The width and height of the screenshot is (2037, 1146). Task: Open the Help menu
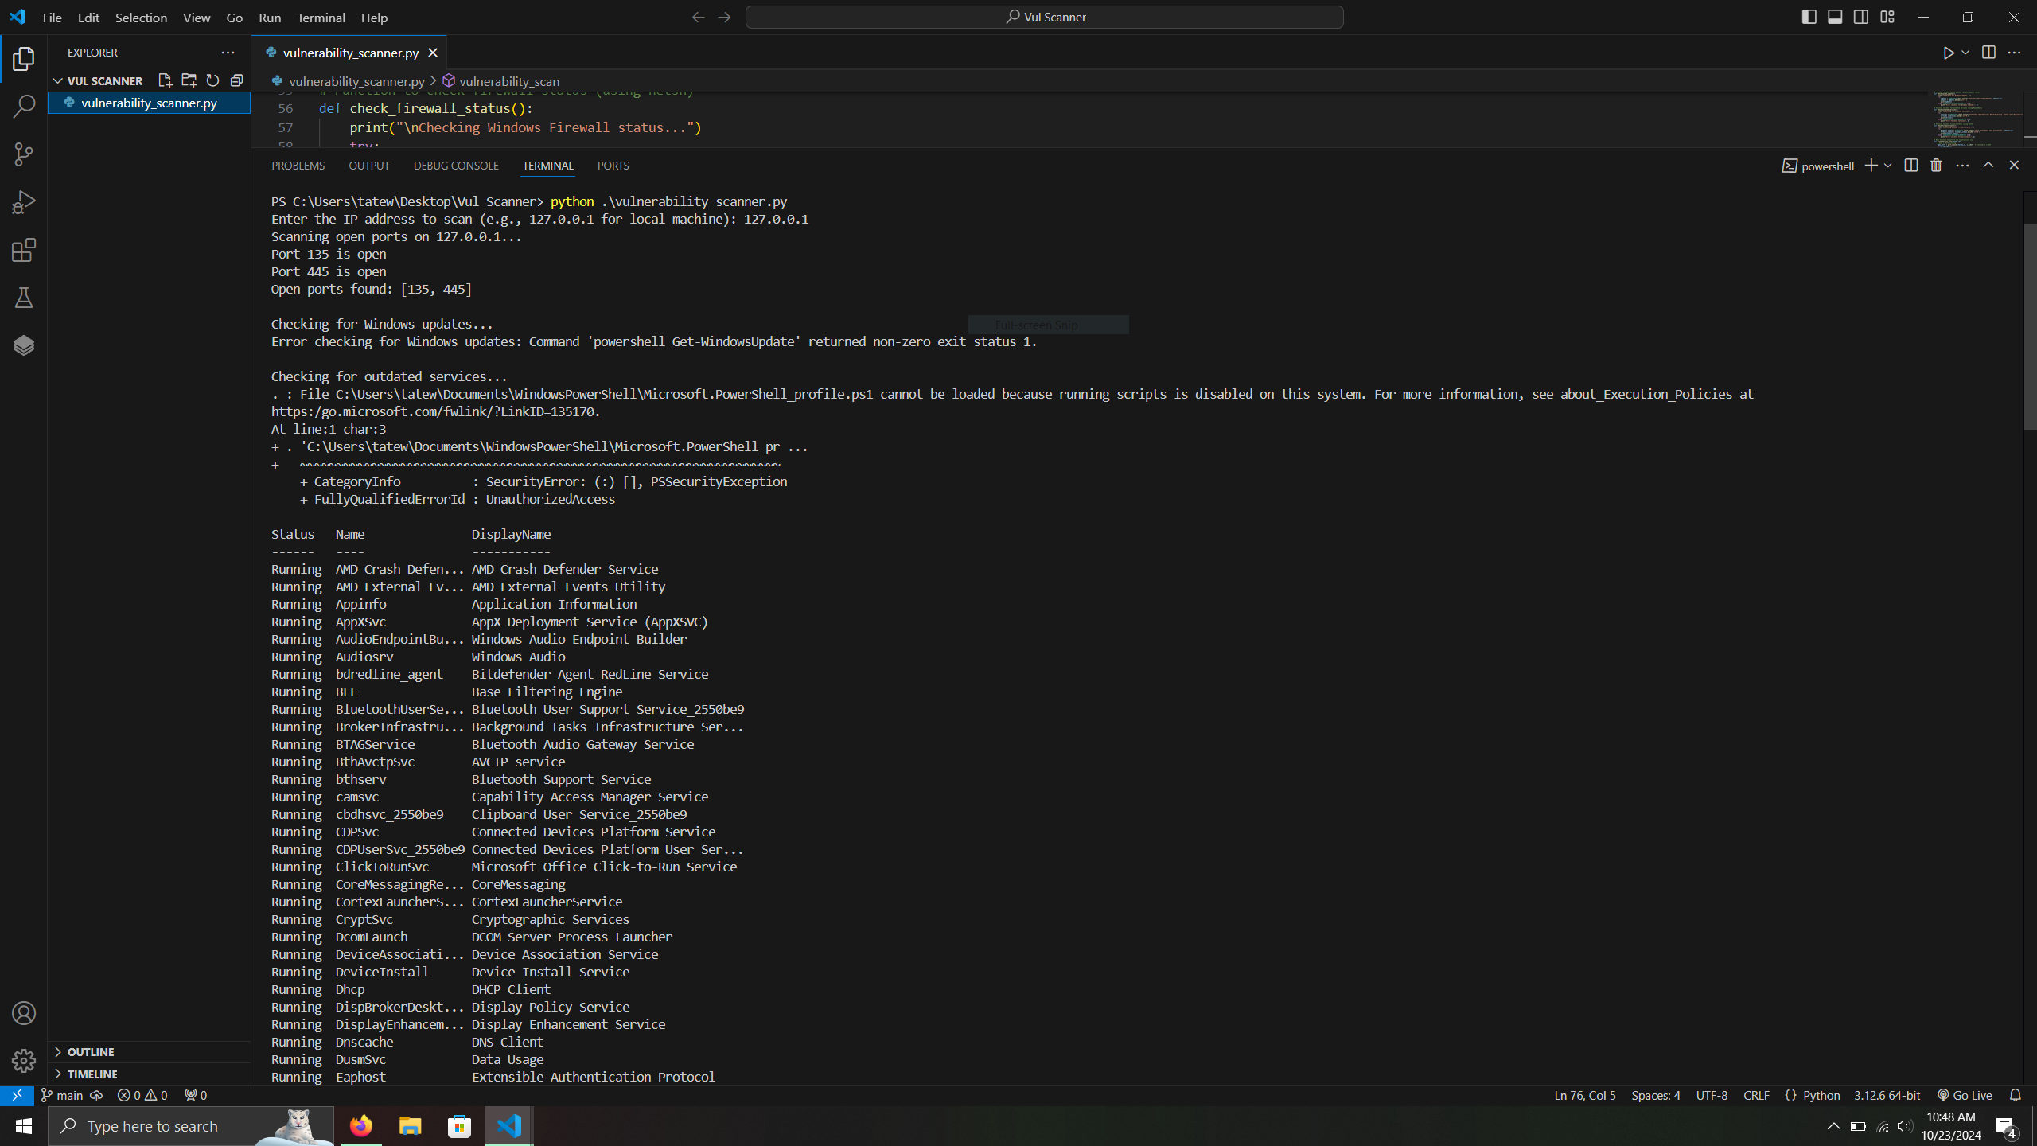(374, 18)
